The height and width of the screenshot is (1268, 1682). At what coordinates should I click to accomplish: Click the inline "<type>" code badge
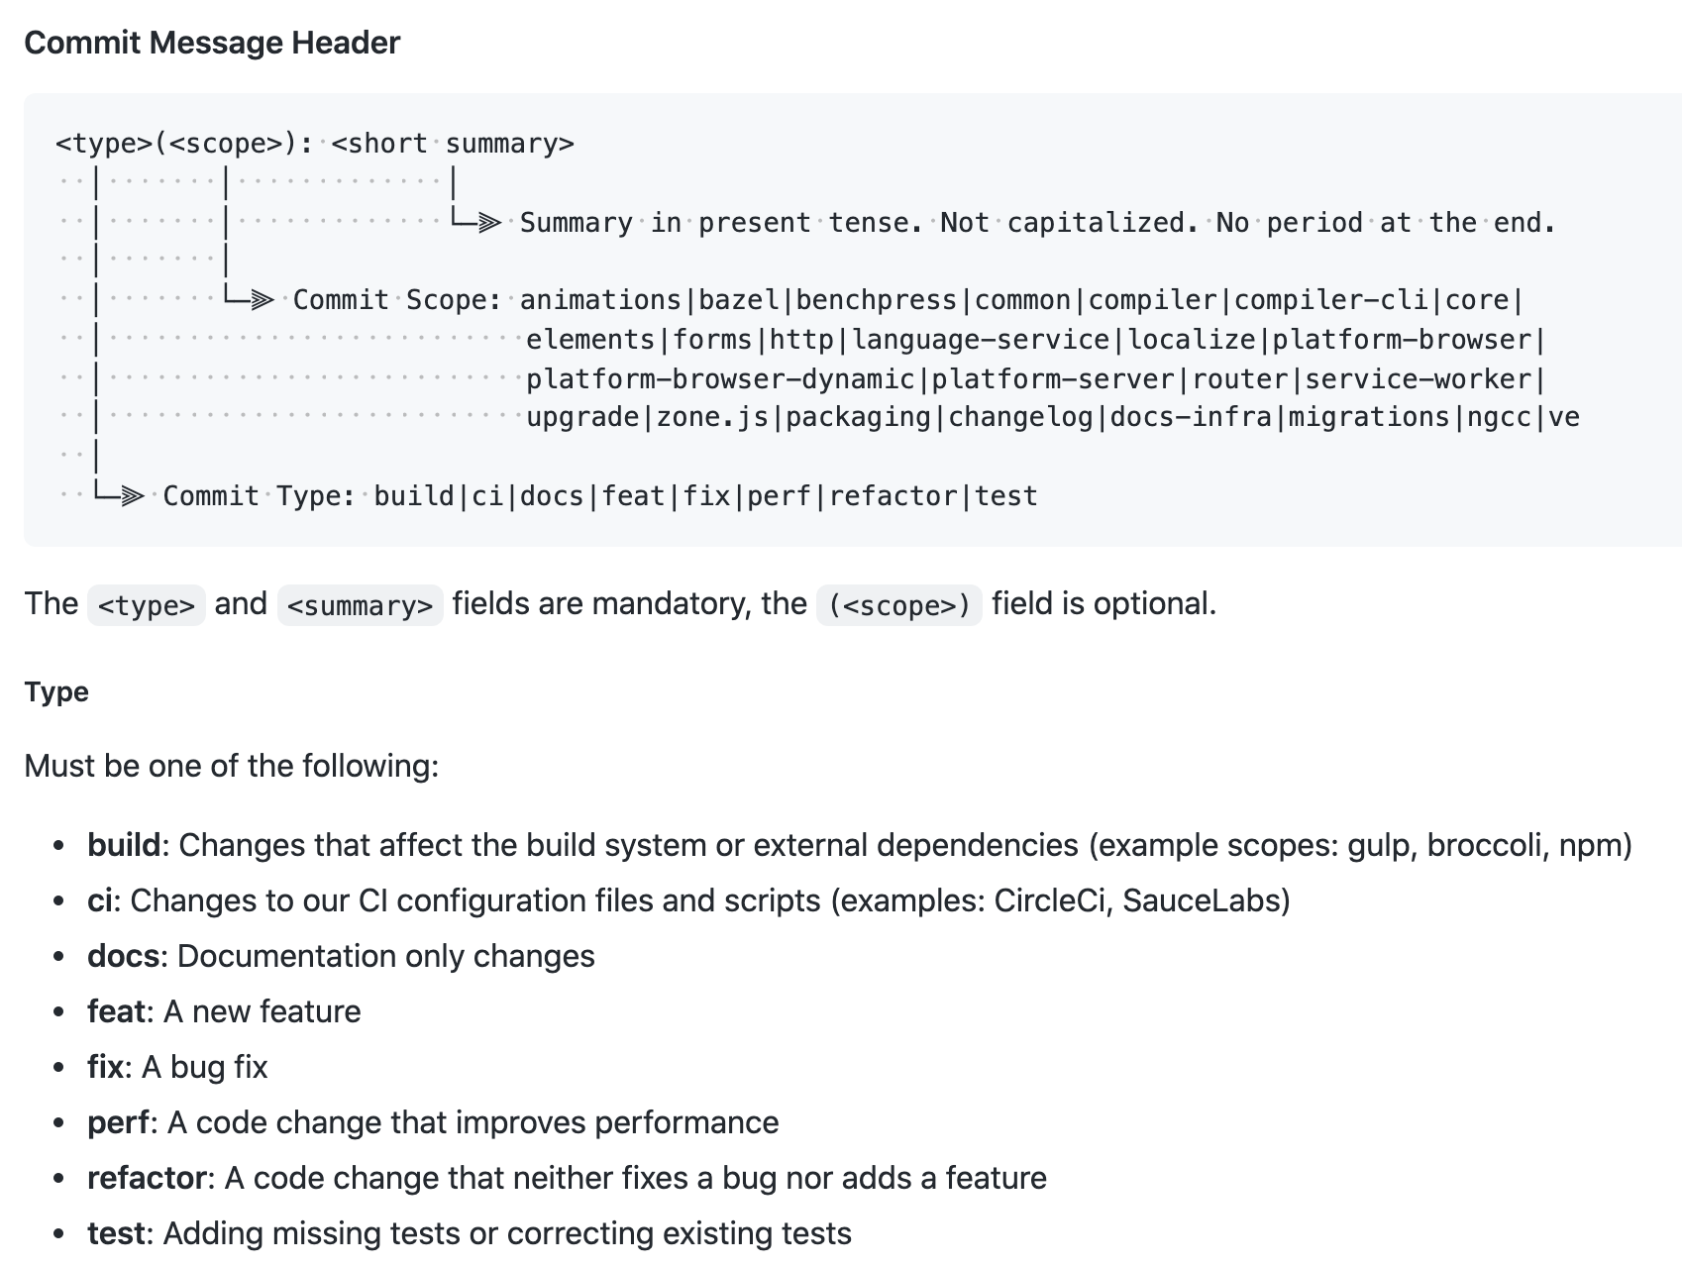[x=147, y=605]
